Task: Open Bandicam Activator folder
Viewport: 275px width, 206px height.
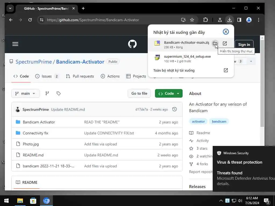Action: [39, 122]
